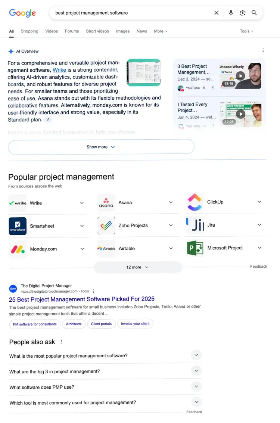This screenshot has width=280, height=423.
Task: Click the 12 more button
Action: click(137, 267)
